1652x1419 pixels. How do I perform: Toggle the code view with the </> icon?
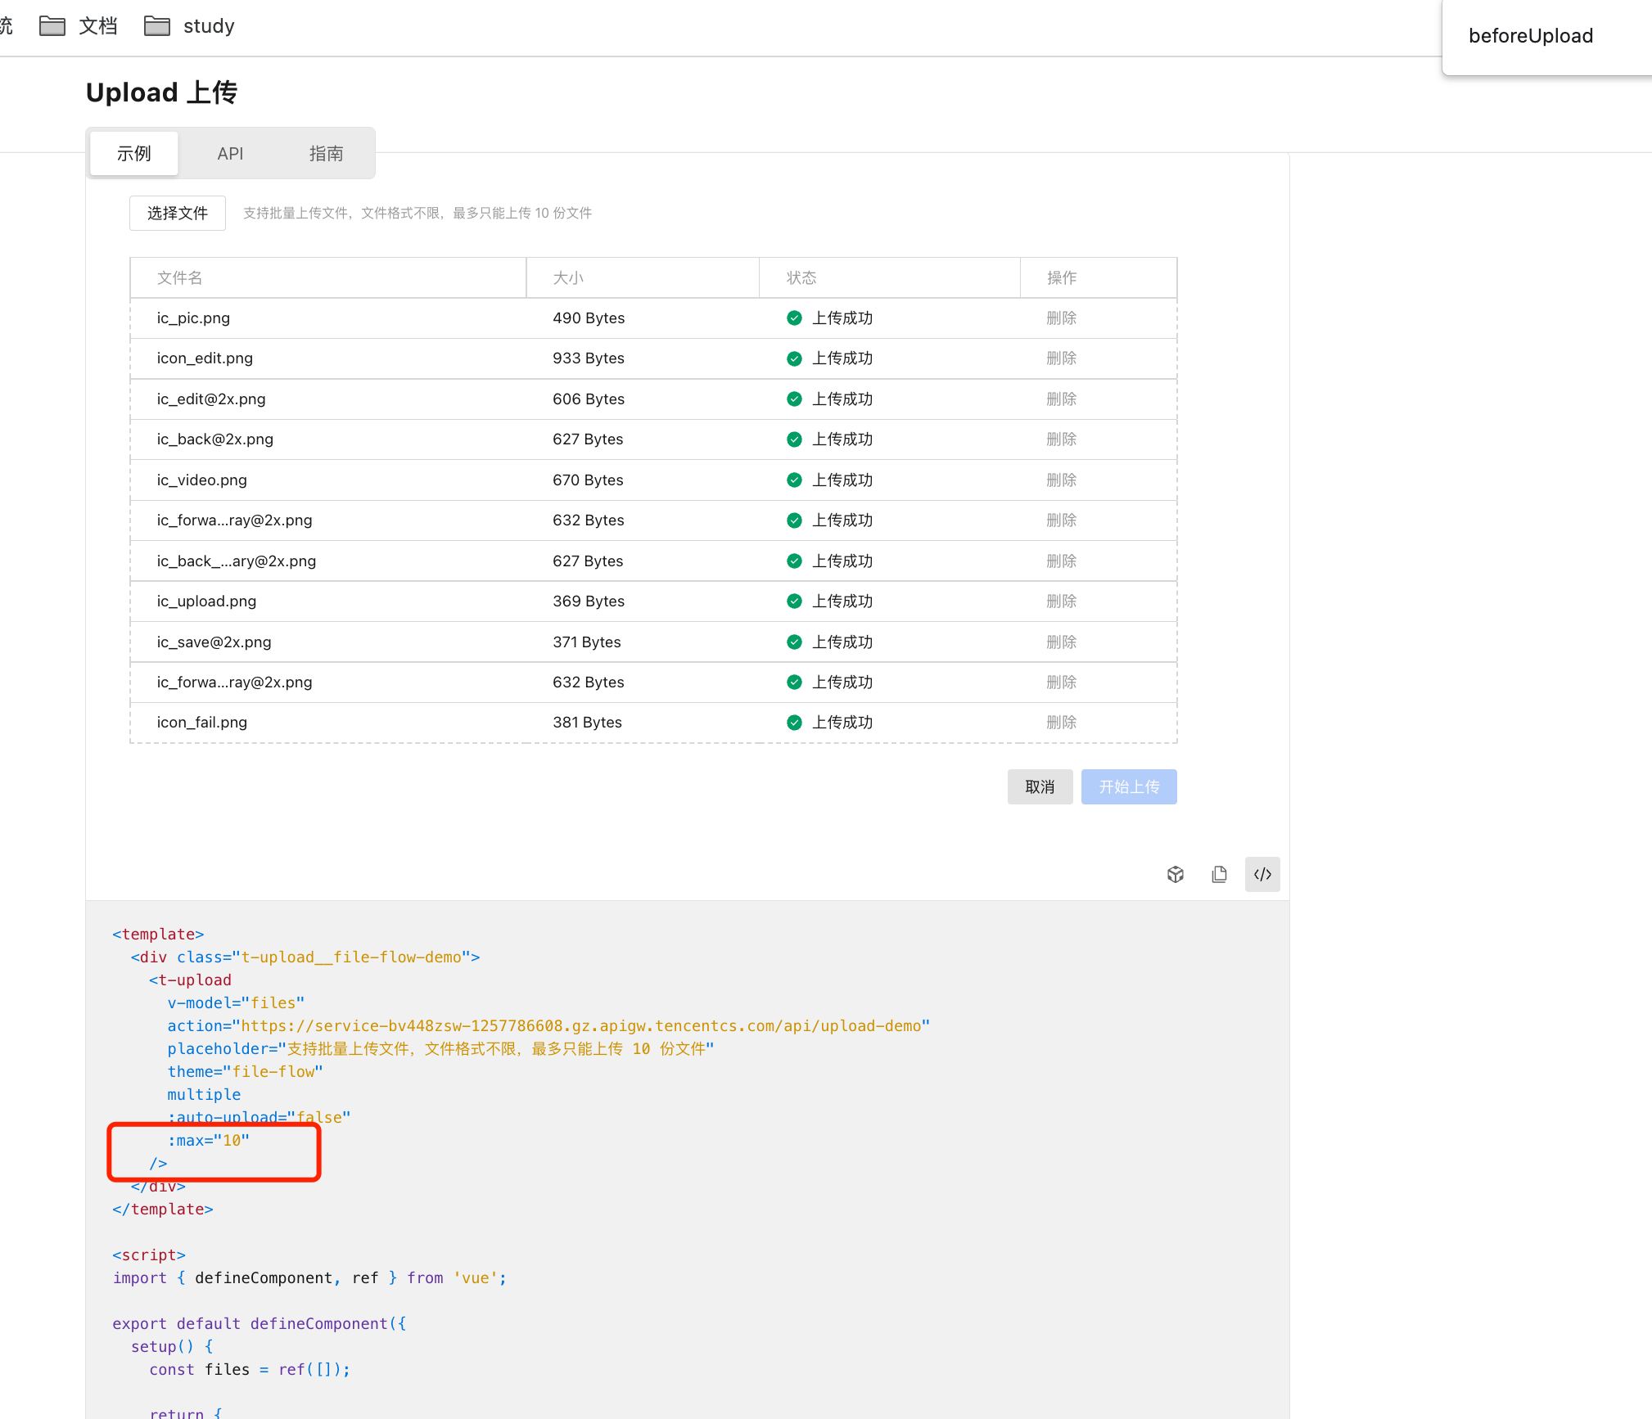pyautogui.click(x=1262, y=874)
